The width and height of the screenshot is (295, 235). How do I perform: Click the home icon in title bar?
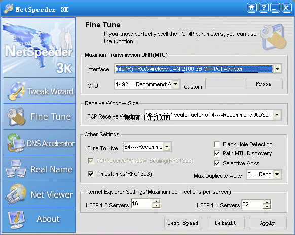(x=251, y=8)
